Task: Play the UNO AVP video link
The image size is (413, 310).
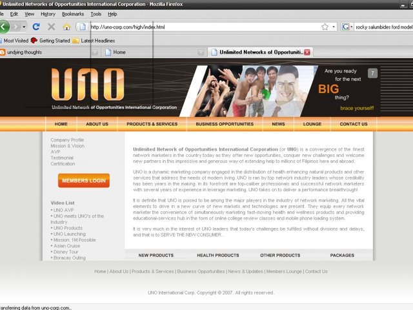Action: (63, 210)
